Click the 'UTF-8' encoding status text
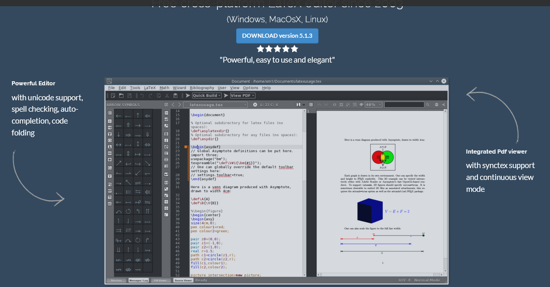550x287 pixels. click(404, 280)
